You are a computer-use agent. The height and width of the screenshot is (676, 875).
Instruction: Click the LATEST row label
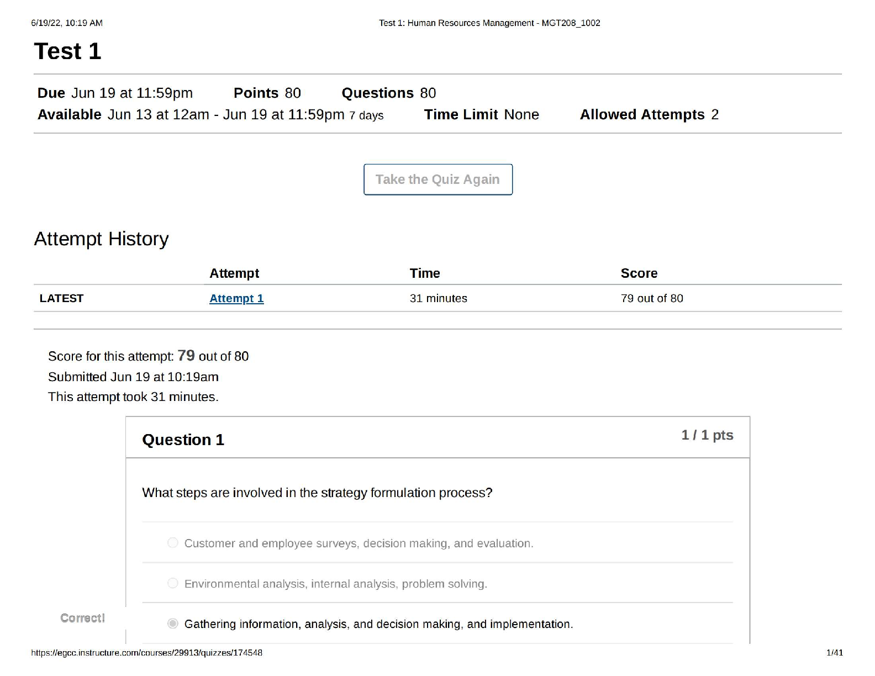point(61,298)
